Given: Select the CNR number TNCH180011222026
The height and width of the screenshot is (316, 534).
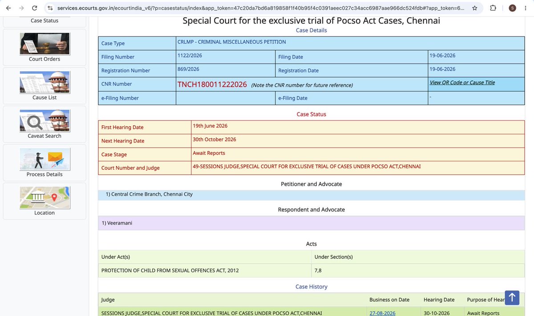Looking at the screenshot, I should pos(212,84).
